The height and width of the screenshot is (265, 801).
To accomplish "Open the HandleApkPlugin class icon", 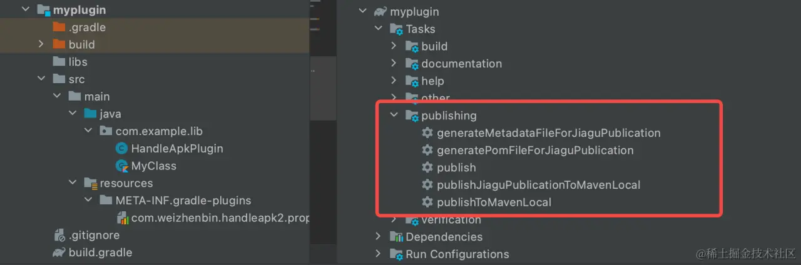I will coord(121,149).
